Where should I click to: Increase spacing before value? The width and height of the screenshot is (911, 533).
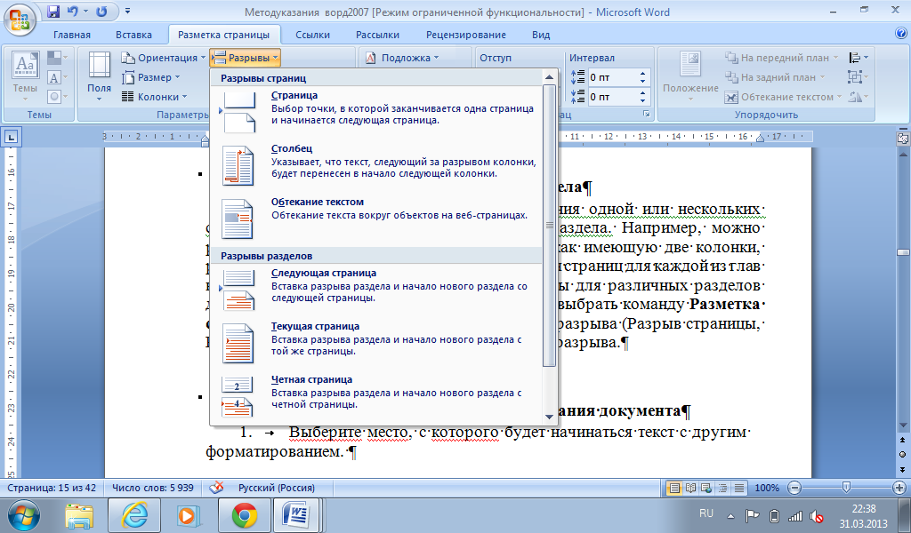pos(642,74)
